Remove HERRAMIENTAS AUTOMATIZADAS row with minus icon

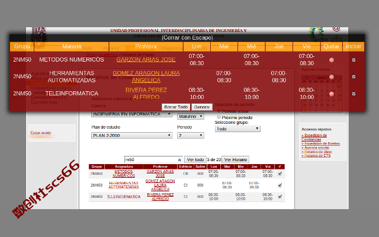[x=332, y=77]
